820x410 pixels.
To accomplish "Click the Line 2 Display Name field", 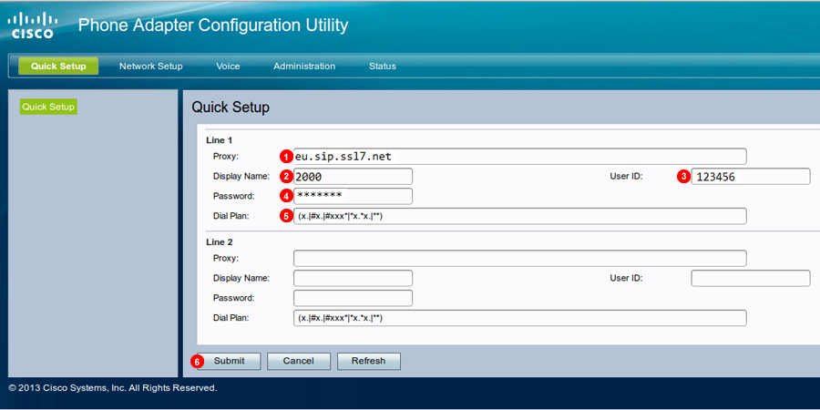I will point(353,278).
